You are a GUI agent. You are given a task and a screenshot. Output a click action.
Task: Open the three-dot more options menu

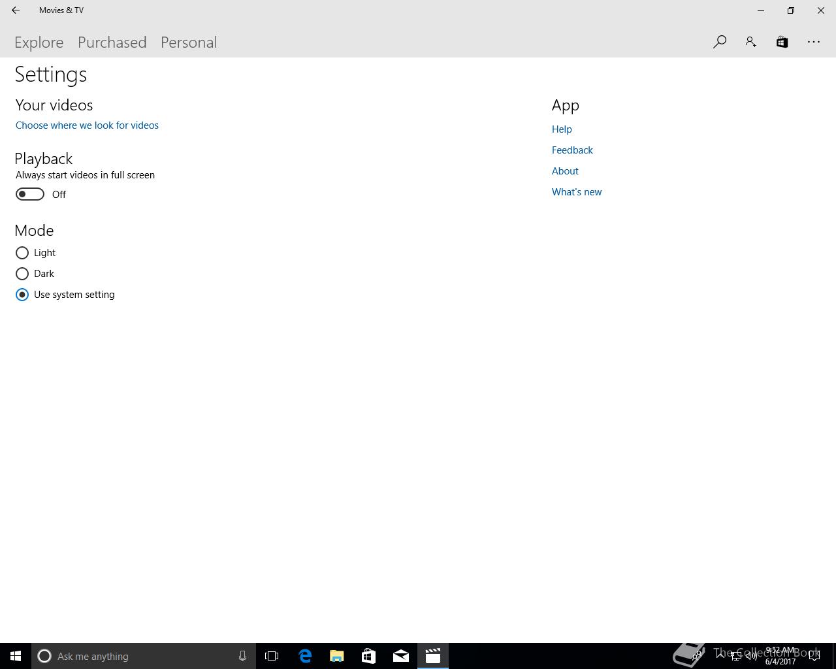814,42
